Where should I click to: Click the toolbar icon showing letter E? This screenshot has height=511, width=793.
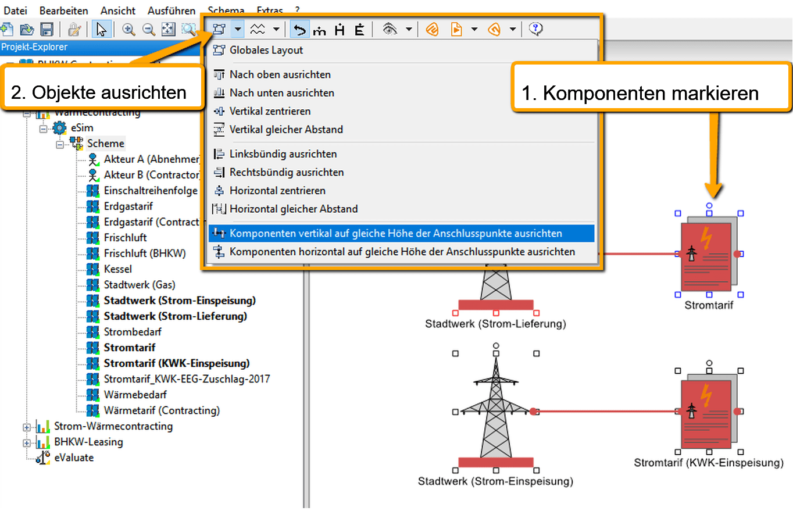pyautogui.click(x=359, y=29)
